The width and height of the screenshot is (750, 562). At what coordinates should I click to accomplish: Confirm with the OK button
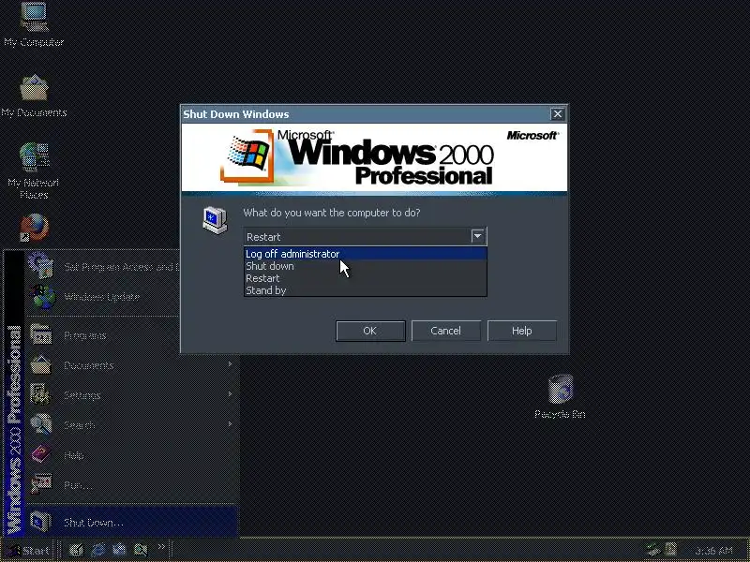point(370,331)
